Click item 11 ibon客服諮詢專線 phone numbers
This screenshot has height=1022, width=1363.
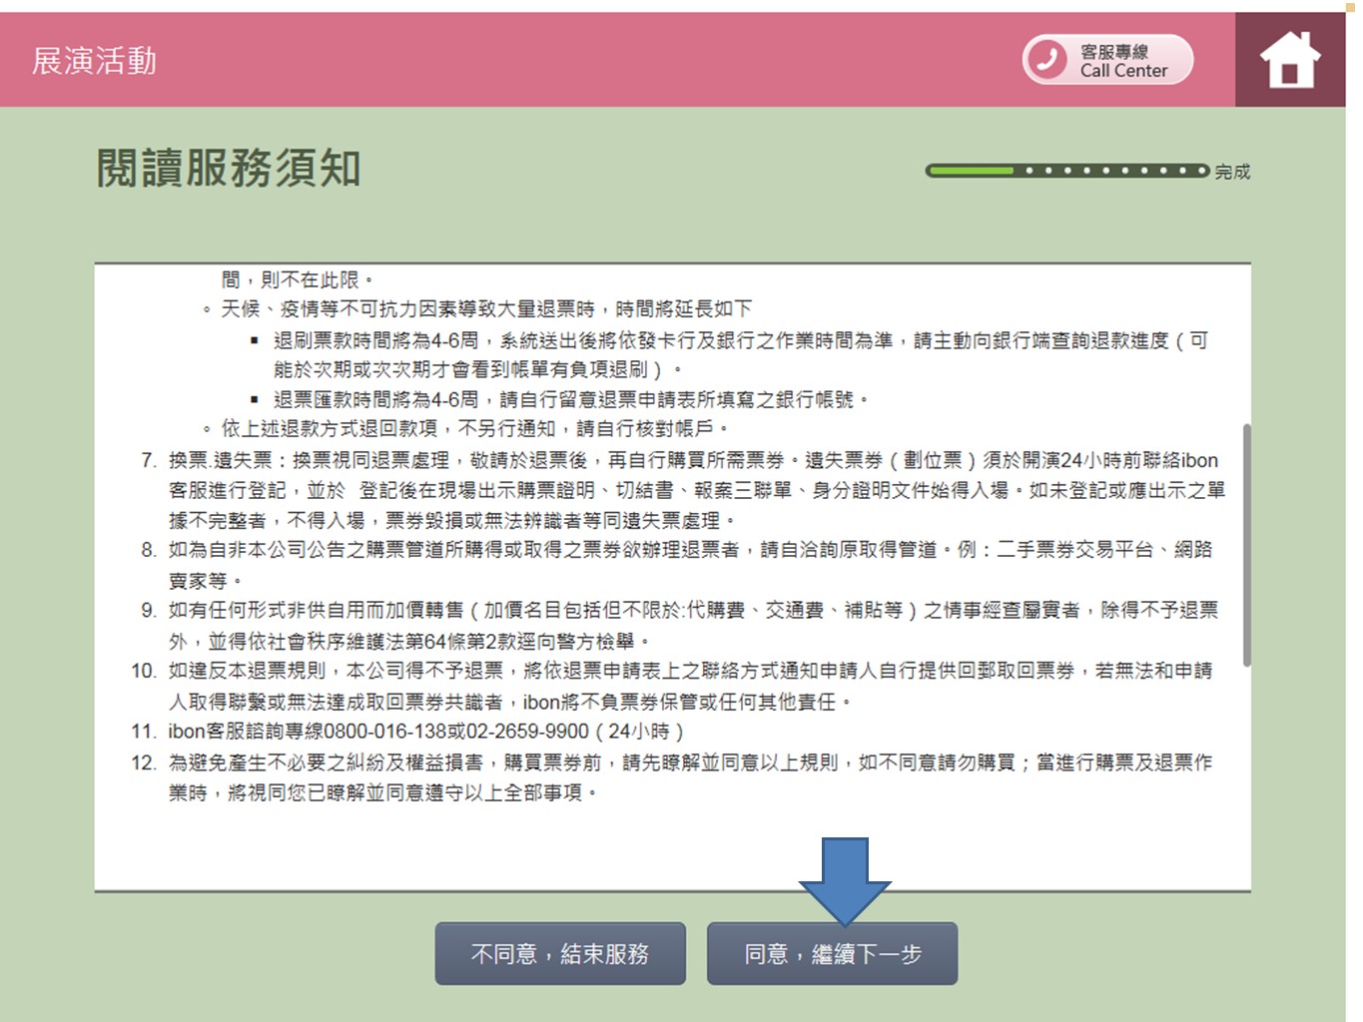[x=425, y=732]
